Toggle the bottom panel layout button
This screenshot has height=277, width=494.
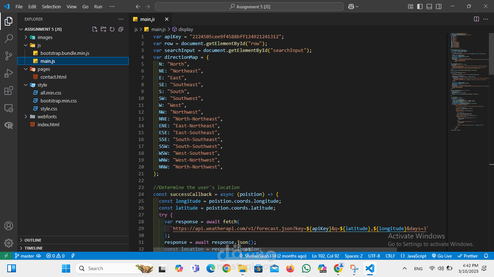[429, 6]
